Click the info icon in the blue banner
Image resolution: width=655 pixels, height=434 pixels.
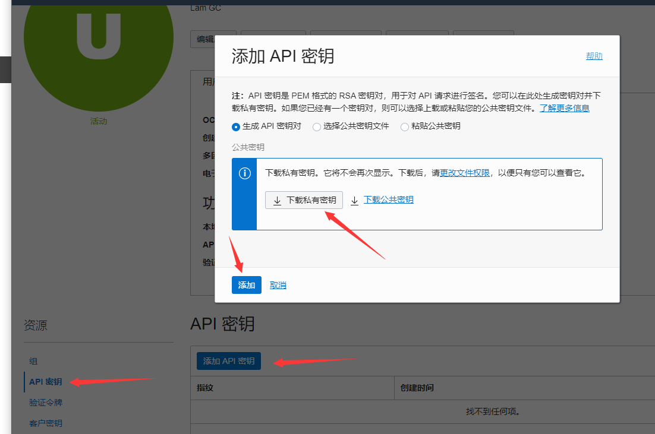coord(244,172)
